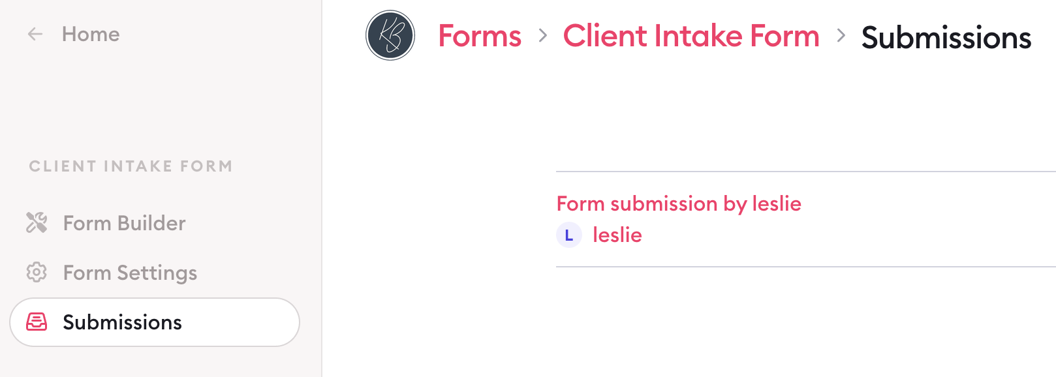Click the KB monogram logo
Image resolution: width=1056 pixels, height=377 pixels.
click(x=390, y=35)
